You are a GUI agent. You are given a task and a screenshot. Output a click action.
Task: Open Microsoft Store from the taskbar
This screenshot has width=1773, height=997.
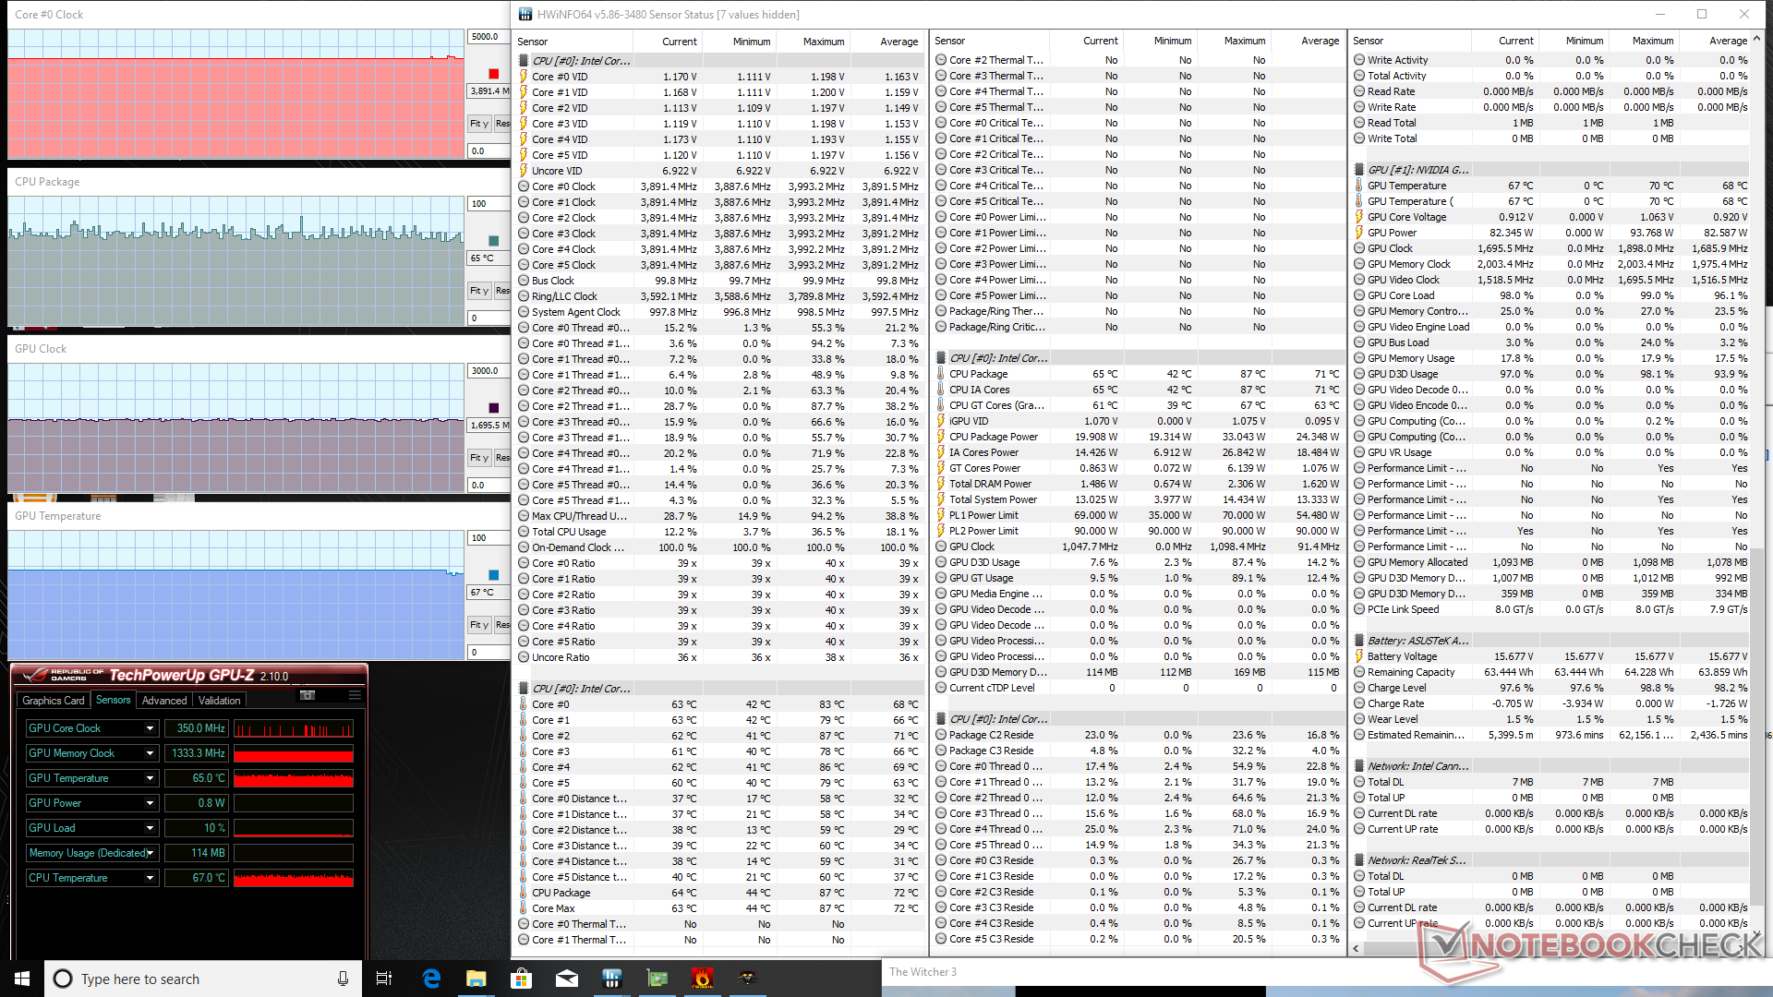pyautogui.click(x=522, y=979)
